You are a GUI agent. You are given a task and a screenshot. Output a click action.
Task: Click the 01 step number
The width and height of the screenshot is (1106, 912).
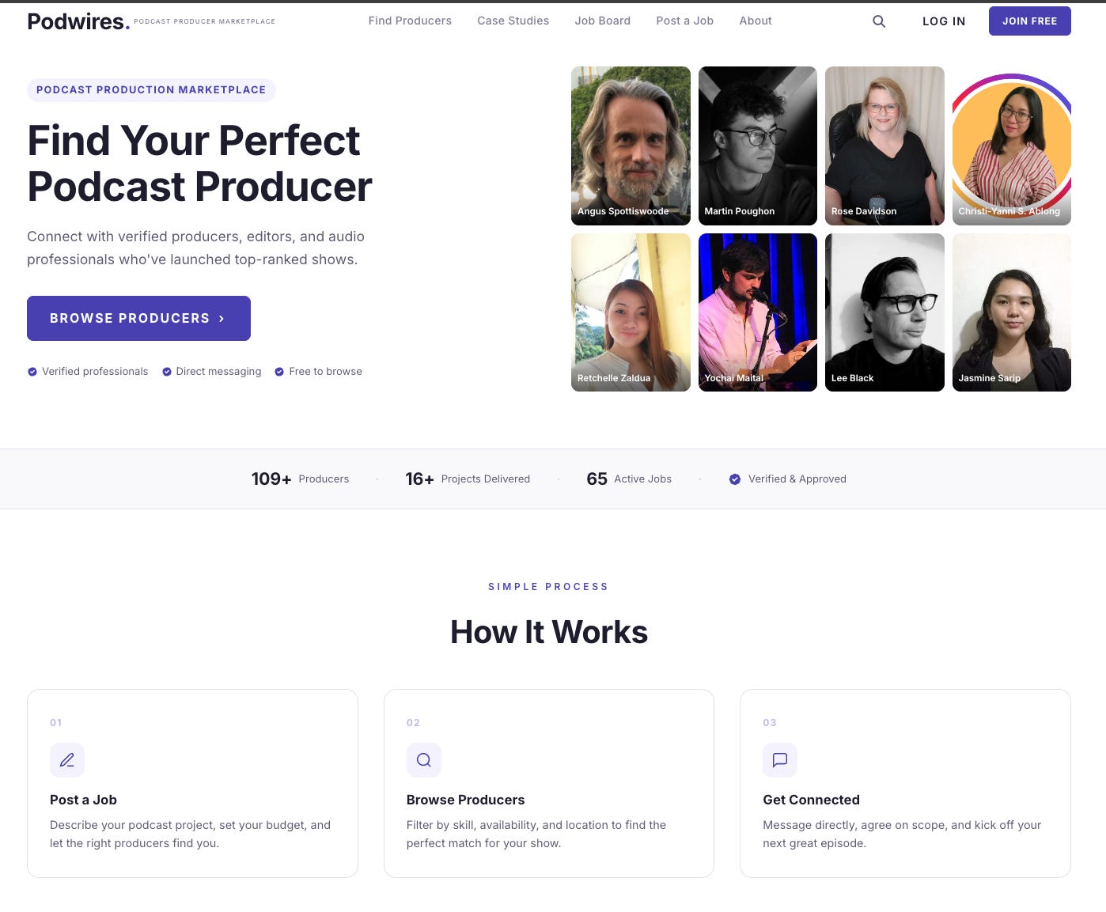56,723
